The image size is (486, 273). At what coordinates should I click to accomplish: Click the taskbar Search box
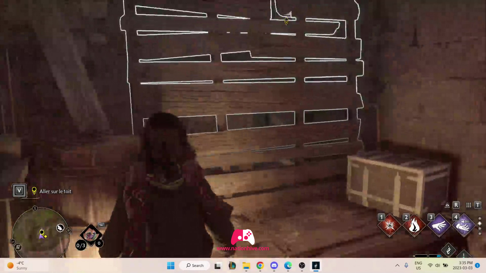[x=194, y=265]
